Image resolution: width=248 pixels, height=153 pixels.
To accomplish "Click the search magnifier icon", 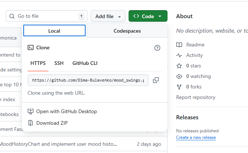I will (x=12, y=16).
